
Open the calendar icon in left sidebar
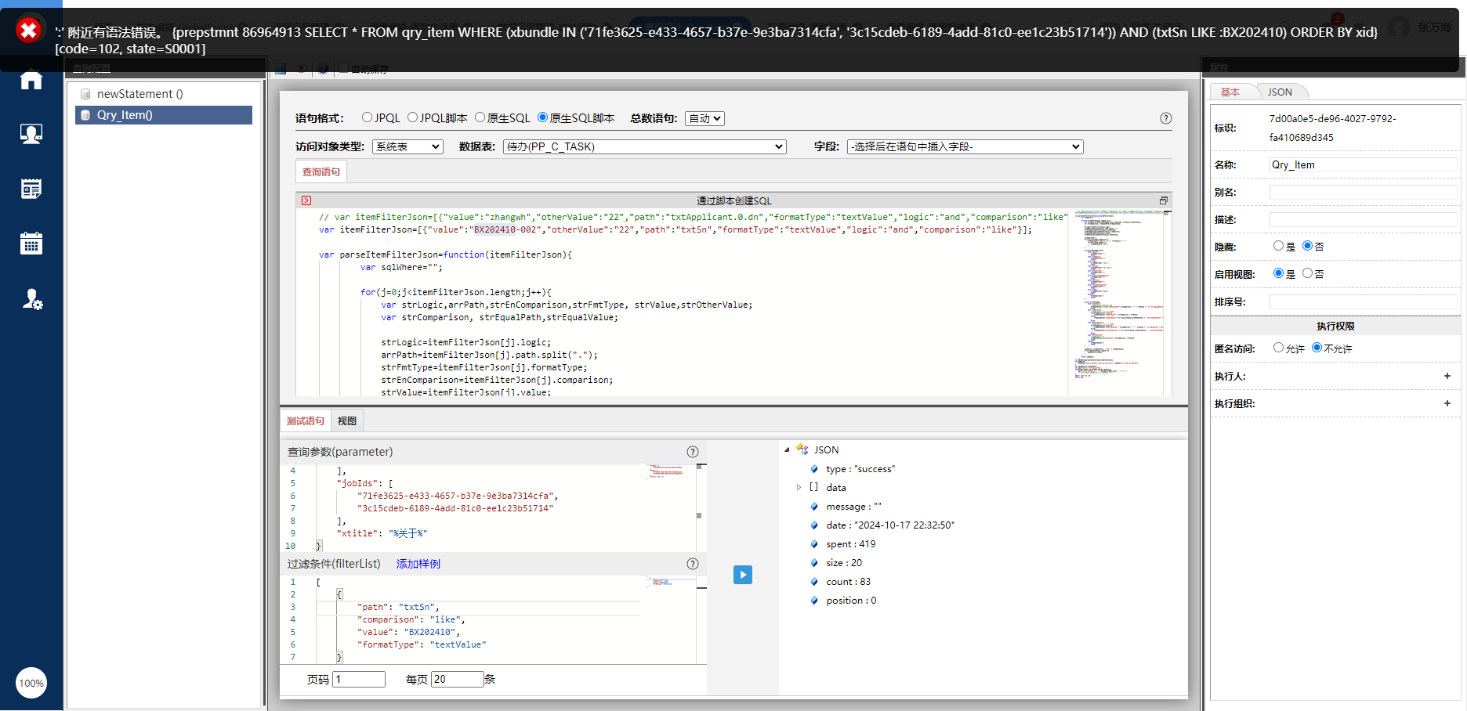(31, 244)
